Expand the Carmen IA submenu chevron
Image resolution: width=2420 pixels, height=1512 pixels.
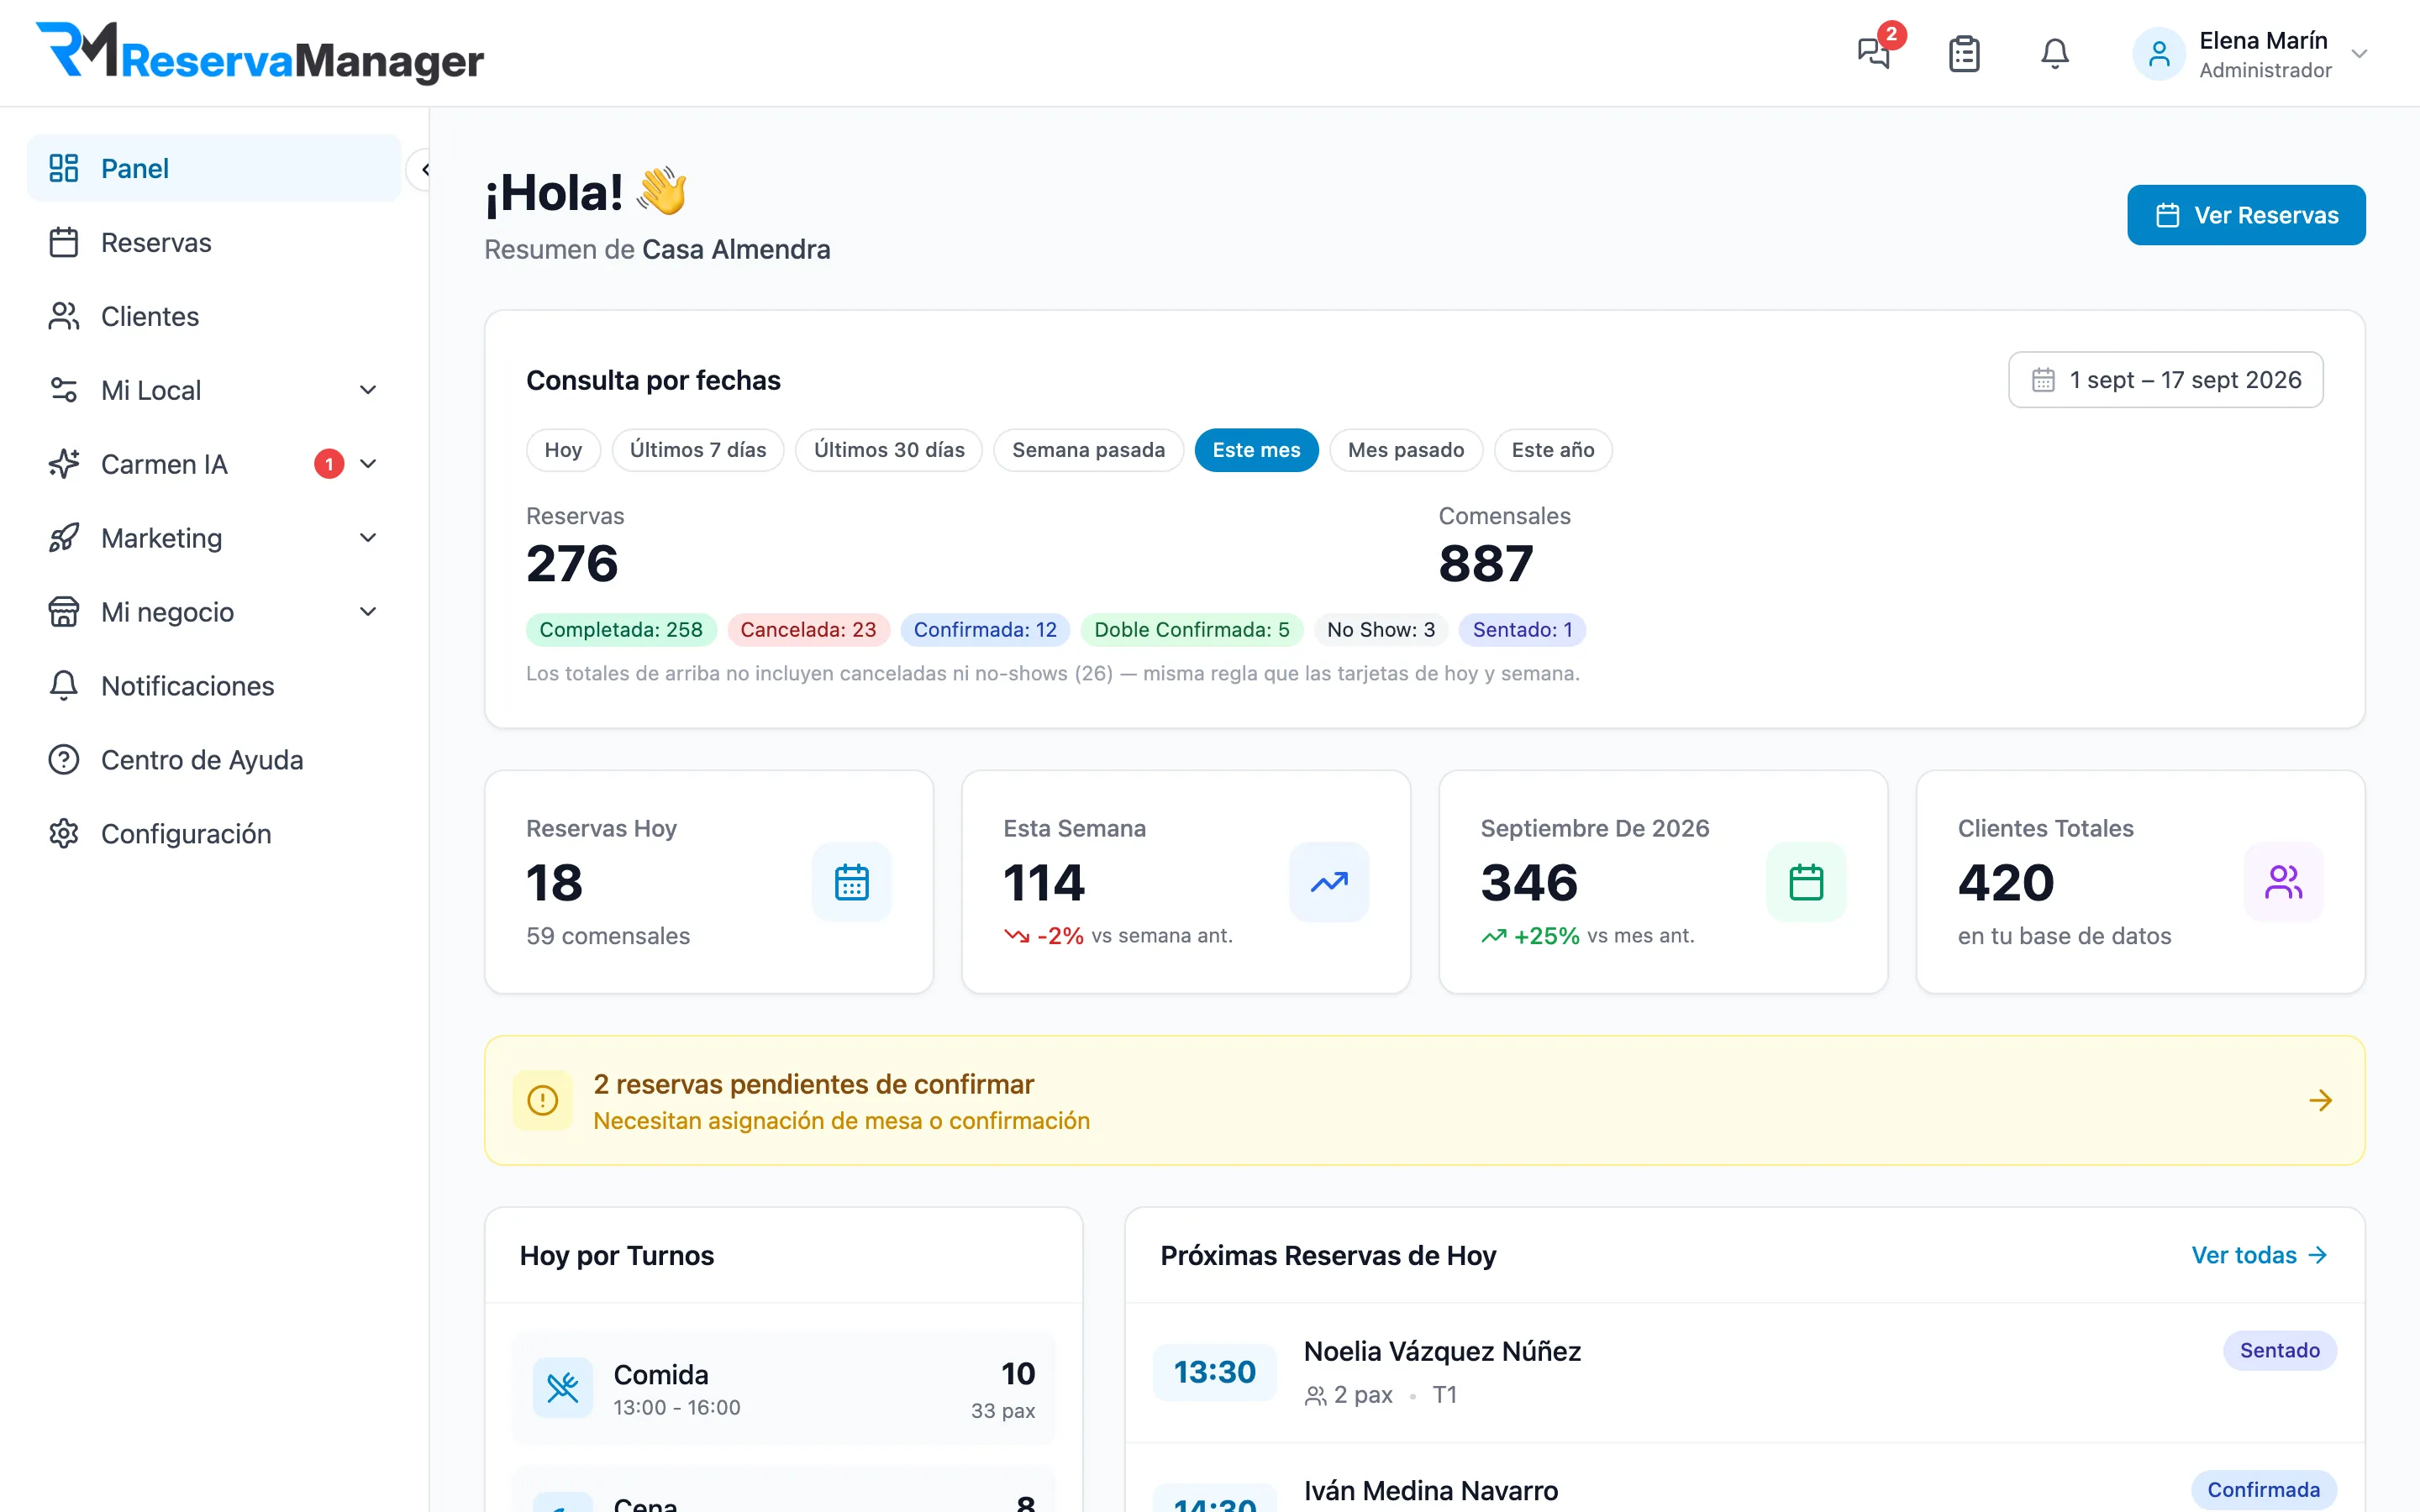(x=368, y=464)
